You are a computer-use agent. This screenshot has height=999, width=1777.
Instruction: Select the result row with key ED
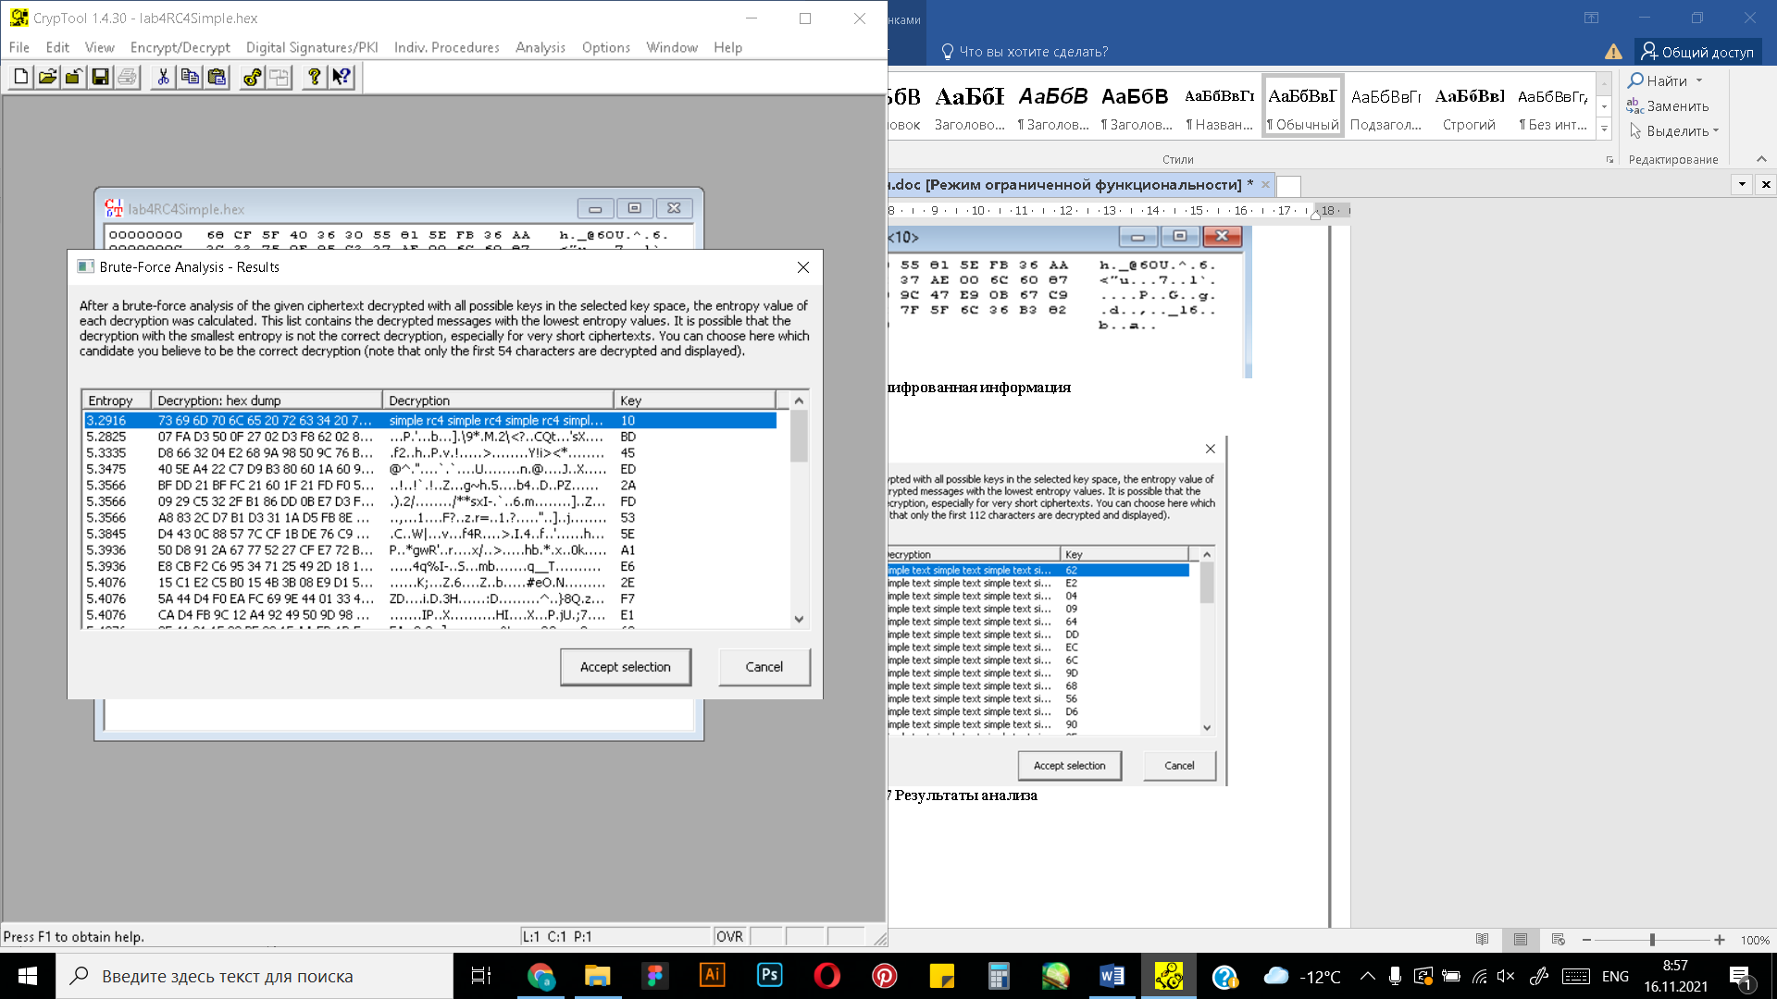[x=430, y=469]
